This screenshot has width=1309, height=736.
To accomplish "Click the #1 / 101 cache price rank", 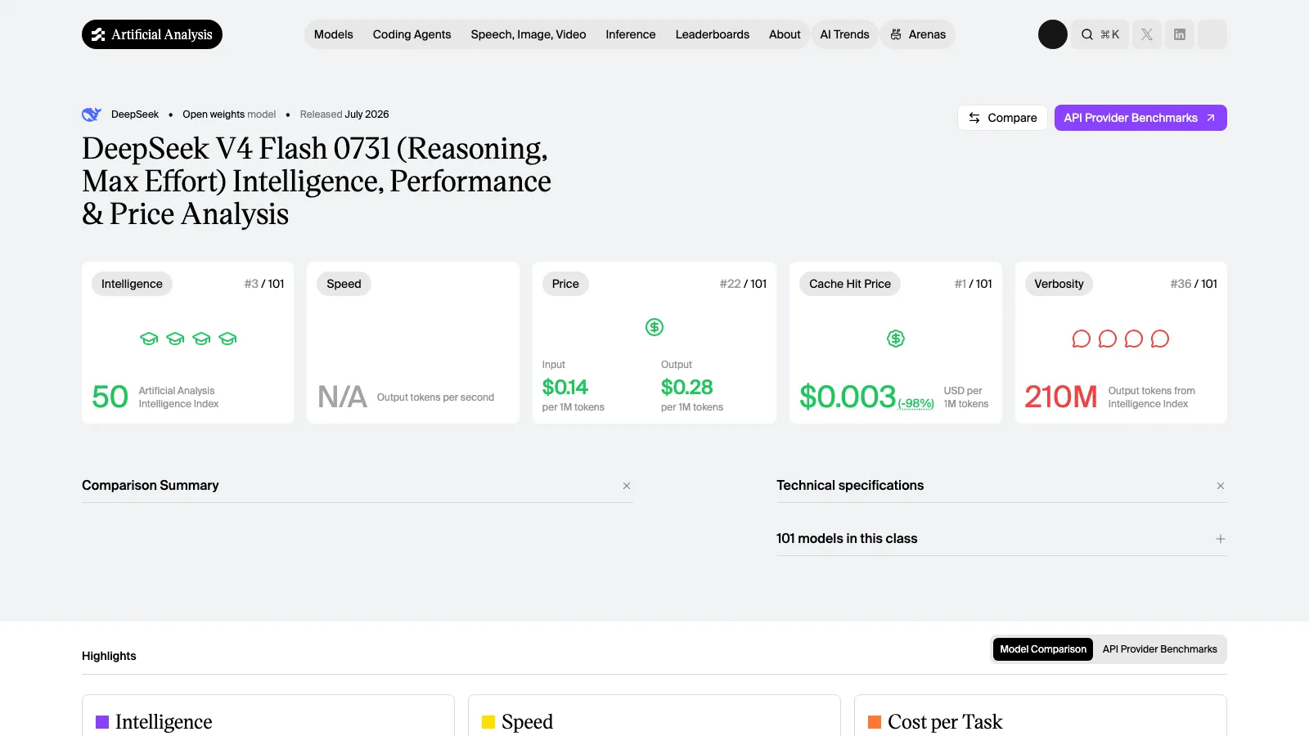I will (x=974, y=284).
